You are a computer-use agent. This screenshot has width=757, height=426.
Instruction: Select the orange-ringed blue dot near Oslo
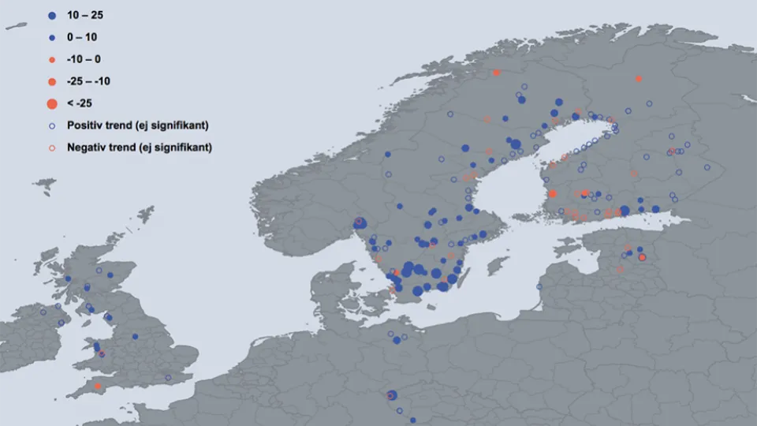(x=360, y=222)
